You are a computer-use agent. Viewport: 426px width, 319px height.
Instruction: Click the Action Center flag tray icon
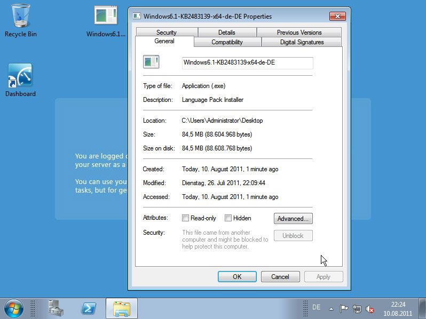(344, 309)
